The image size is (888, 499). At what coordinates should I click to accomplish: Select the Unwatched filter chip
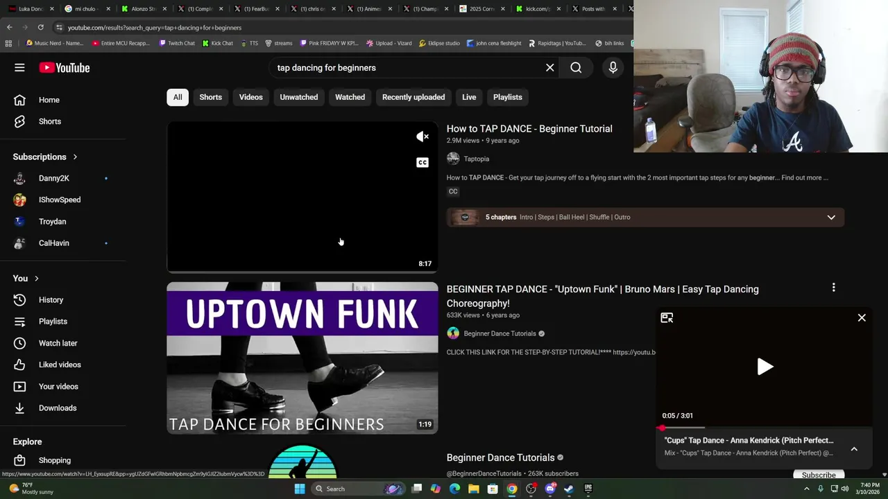click(299, 97)
